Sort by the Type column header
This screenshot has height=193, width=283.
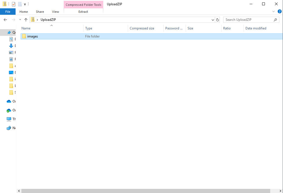tap(105, 28)
